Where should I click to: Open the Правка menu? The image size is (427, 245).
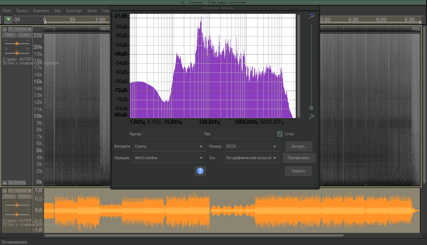point(22,11)
